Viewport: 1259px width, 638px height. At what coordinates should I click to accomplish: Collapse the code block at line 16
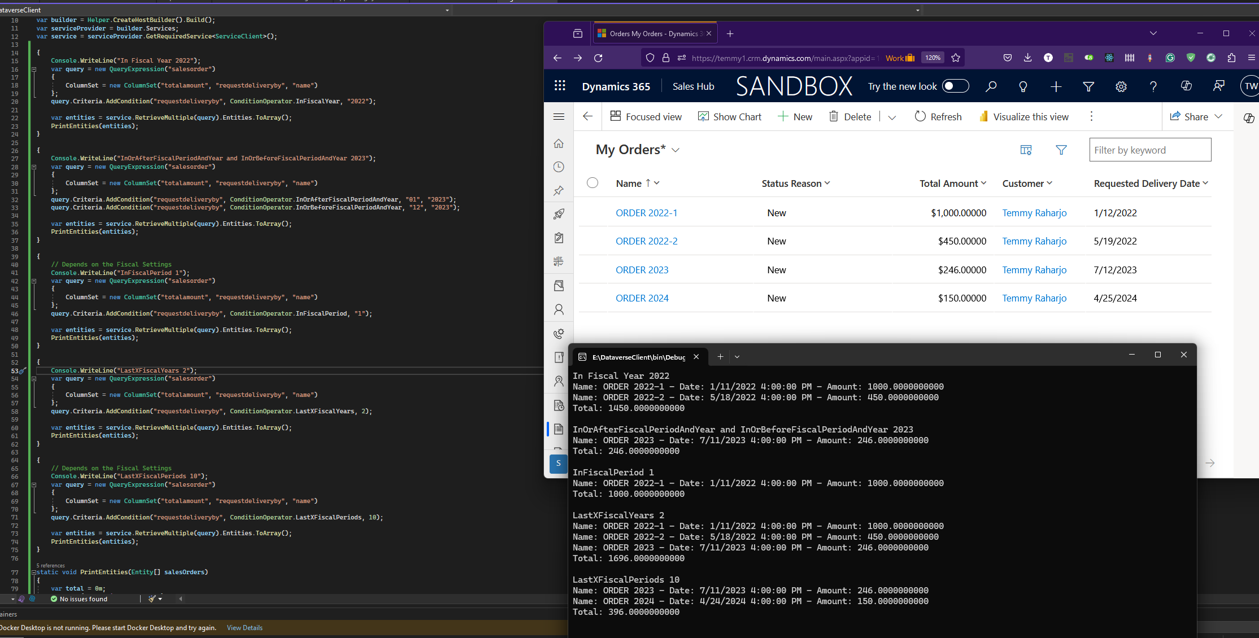pos(34,69)
